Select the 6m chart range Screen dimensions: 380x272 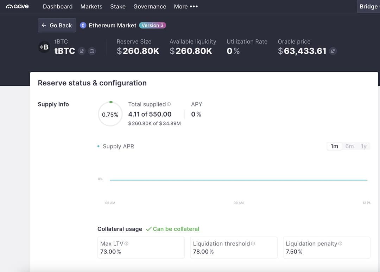coord(349,146)
